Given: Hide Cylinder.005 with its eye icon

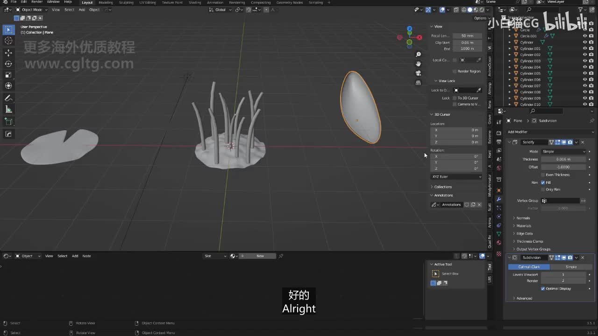Looking at the screenshot, I should click(x=584, y=73).
